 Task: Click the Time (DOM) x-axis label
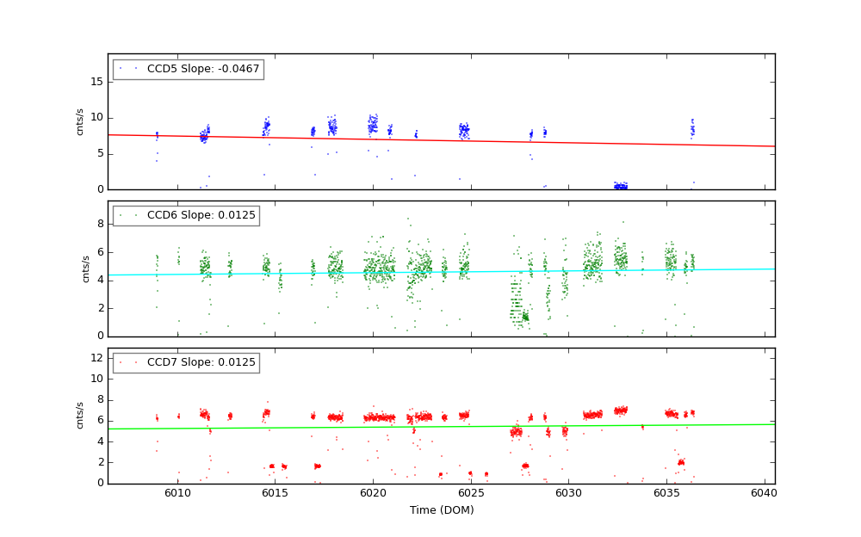(x=441, y=510)
